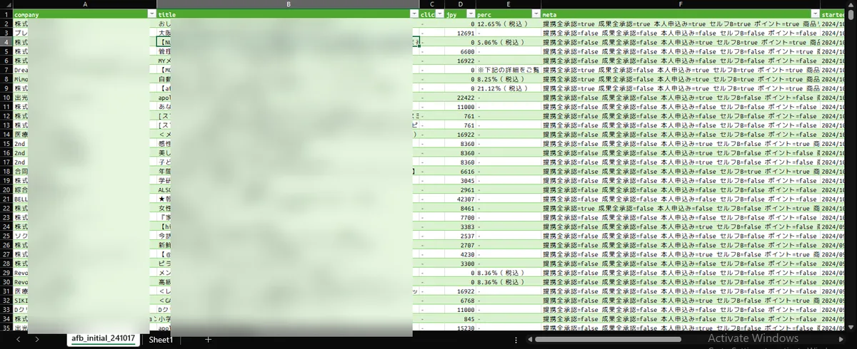Open the perc column filter dropdown

536,14
